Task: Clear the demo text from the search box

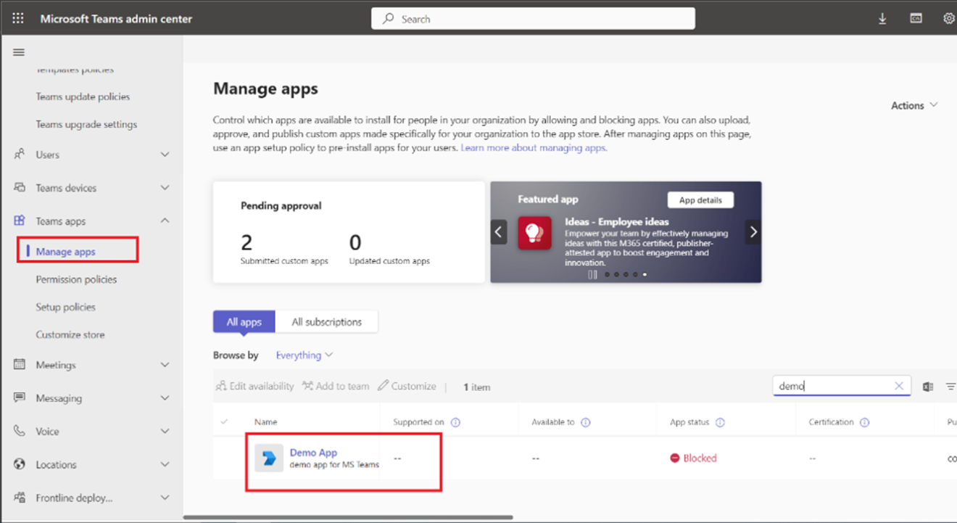Action: (x=899, y=386)
